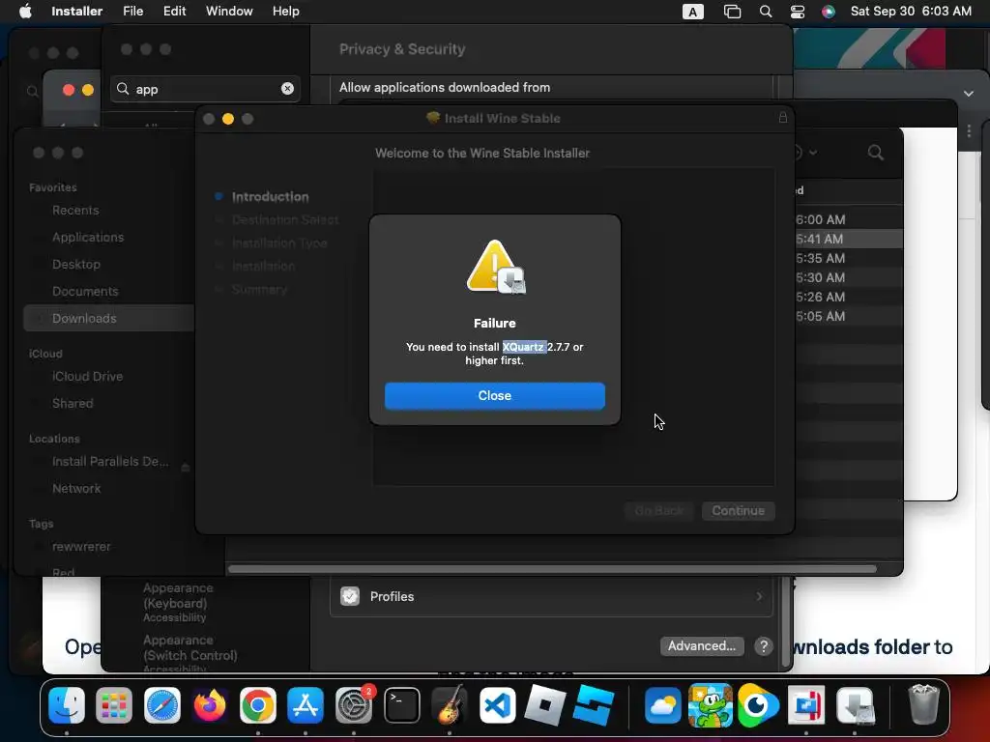Open Weather app from the Dock

662,704
